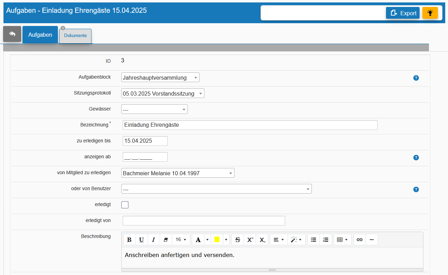Click the font color A button

(198, 240)
